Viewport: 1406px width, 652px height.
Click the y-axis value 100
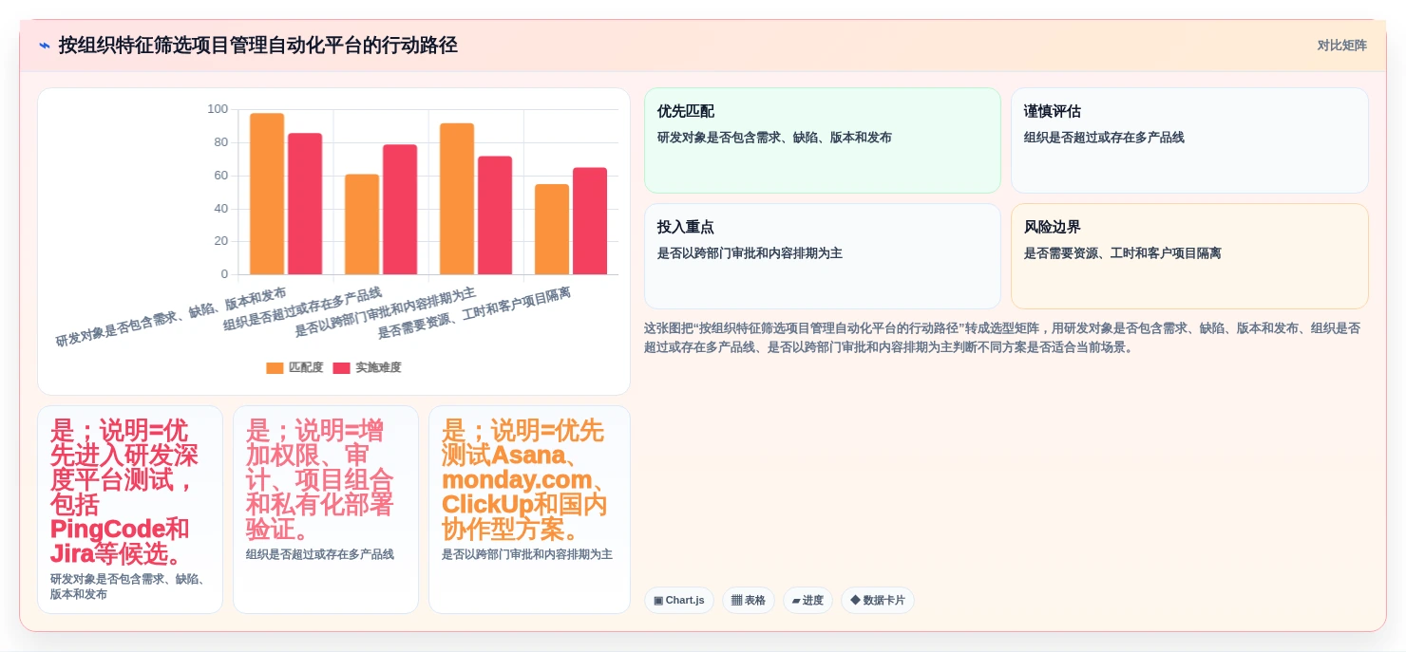(218, 109)
